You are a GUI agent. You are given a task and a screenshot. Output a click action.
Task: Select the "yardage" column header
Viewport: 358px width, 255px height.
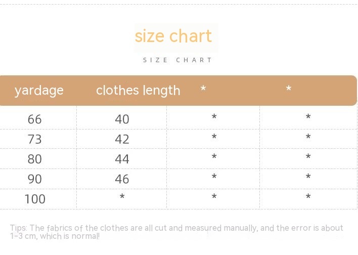(39, 91)
